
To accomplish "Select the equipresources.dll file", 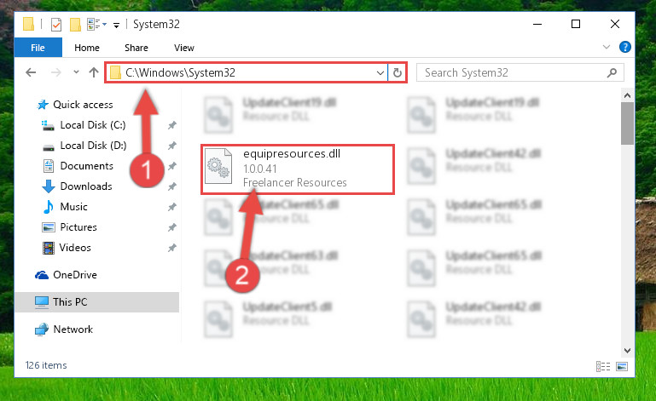I will point(298,169).
